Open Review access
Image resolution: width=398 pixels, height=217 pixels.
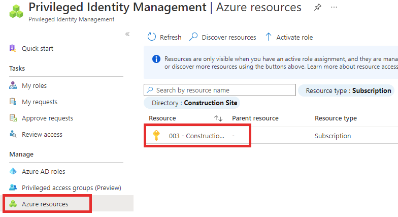point(42,134)
